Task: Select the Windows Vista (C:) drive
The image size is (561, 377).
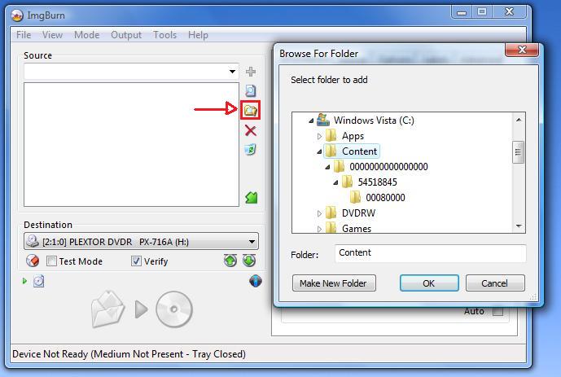Action: pos(374,121)
